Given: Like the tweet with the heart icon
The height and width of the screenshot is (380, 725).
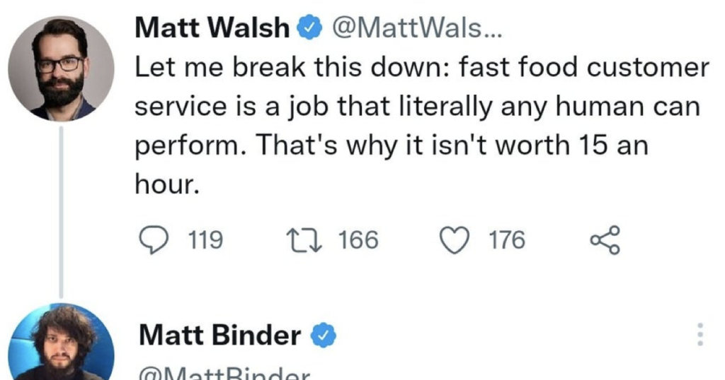Looking at the screenshot, I should [457, 240].
